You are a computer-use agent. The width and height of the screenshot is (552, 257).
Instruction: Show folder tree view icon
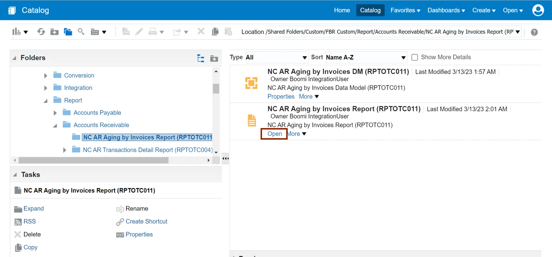[201, 59]
